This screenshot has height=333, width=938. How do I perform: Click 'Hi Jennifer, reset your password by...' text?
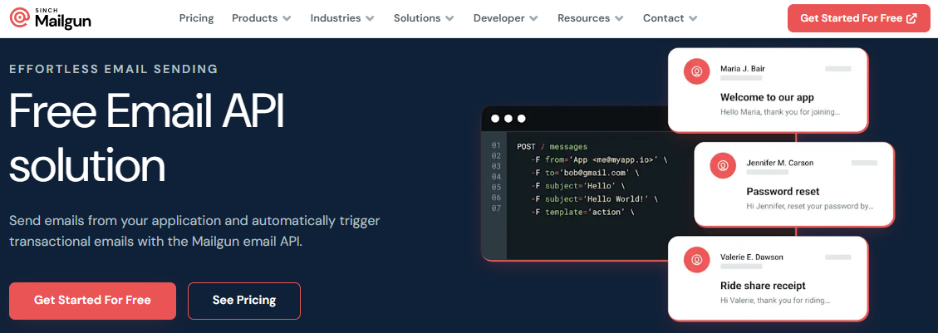(811, 206)
